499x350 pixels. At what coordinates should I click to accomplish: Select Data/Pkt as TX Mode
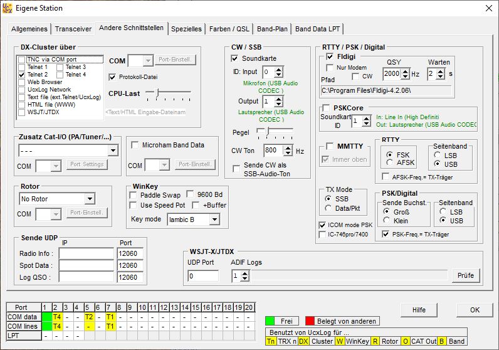(330, 208)
